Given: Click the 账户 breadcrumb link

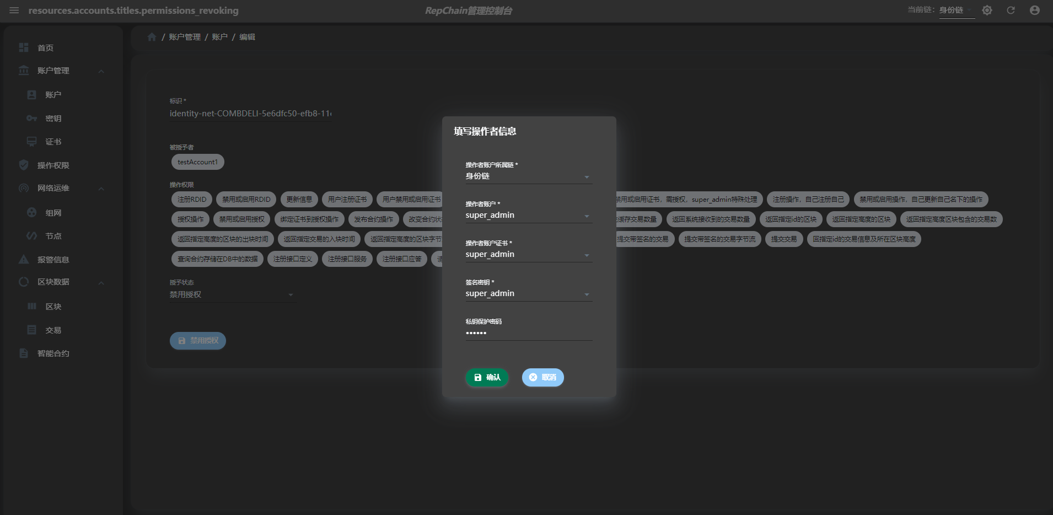Looking at the screenshot, I should (219, 37).
